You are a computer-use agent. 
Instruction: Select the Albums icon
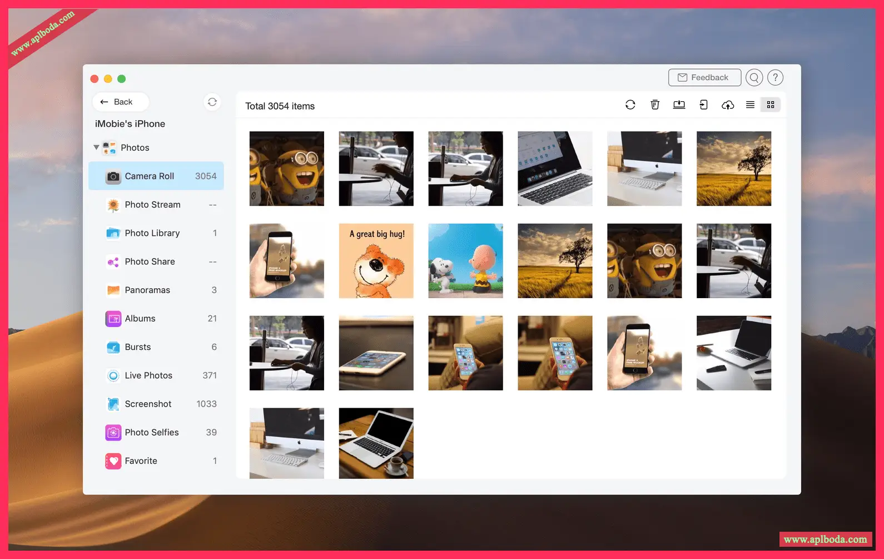tap(113, 319)
